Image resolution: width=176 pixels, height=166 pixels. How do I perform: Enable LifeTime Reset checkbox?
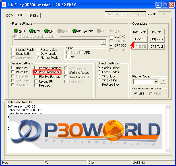[x=66, y=73]
